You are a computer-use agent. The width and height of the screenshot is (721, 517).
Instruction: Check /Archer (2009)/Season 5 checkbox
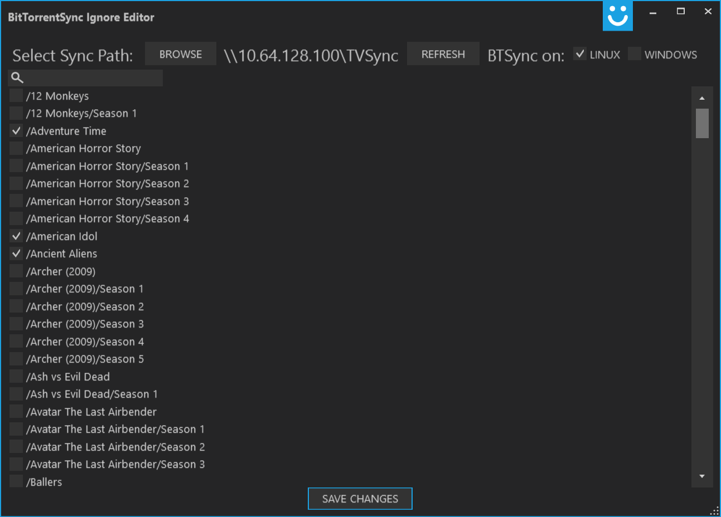[16, 359]
